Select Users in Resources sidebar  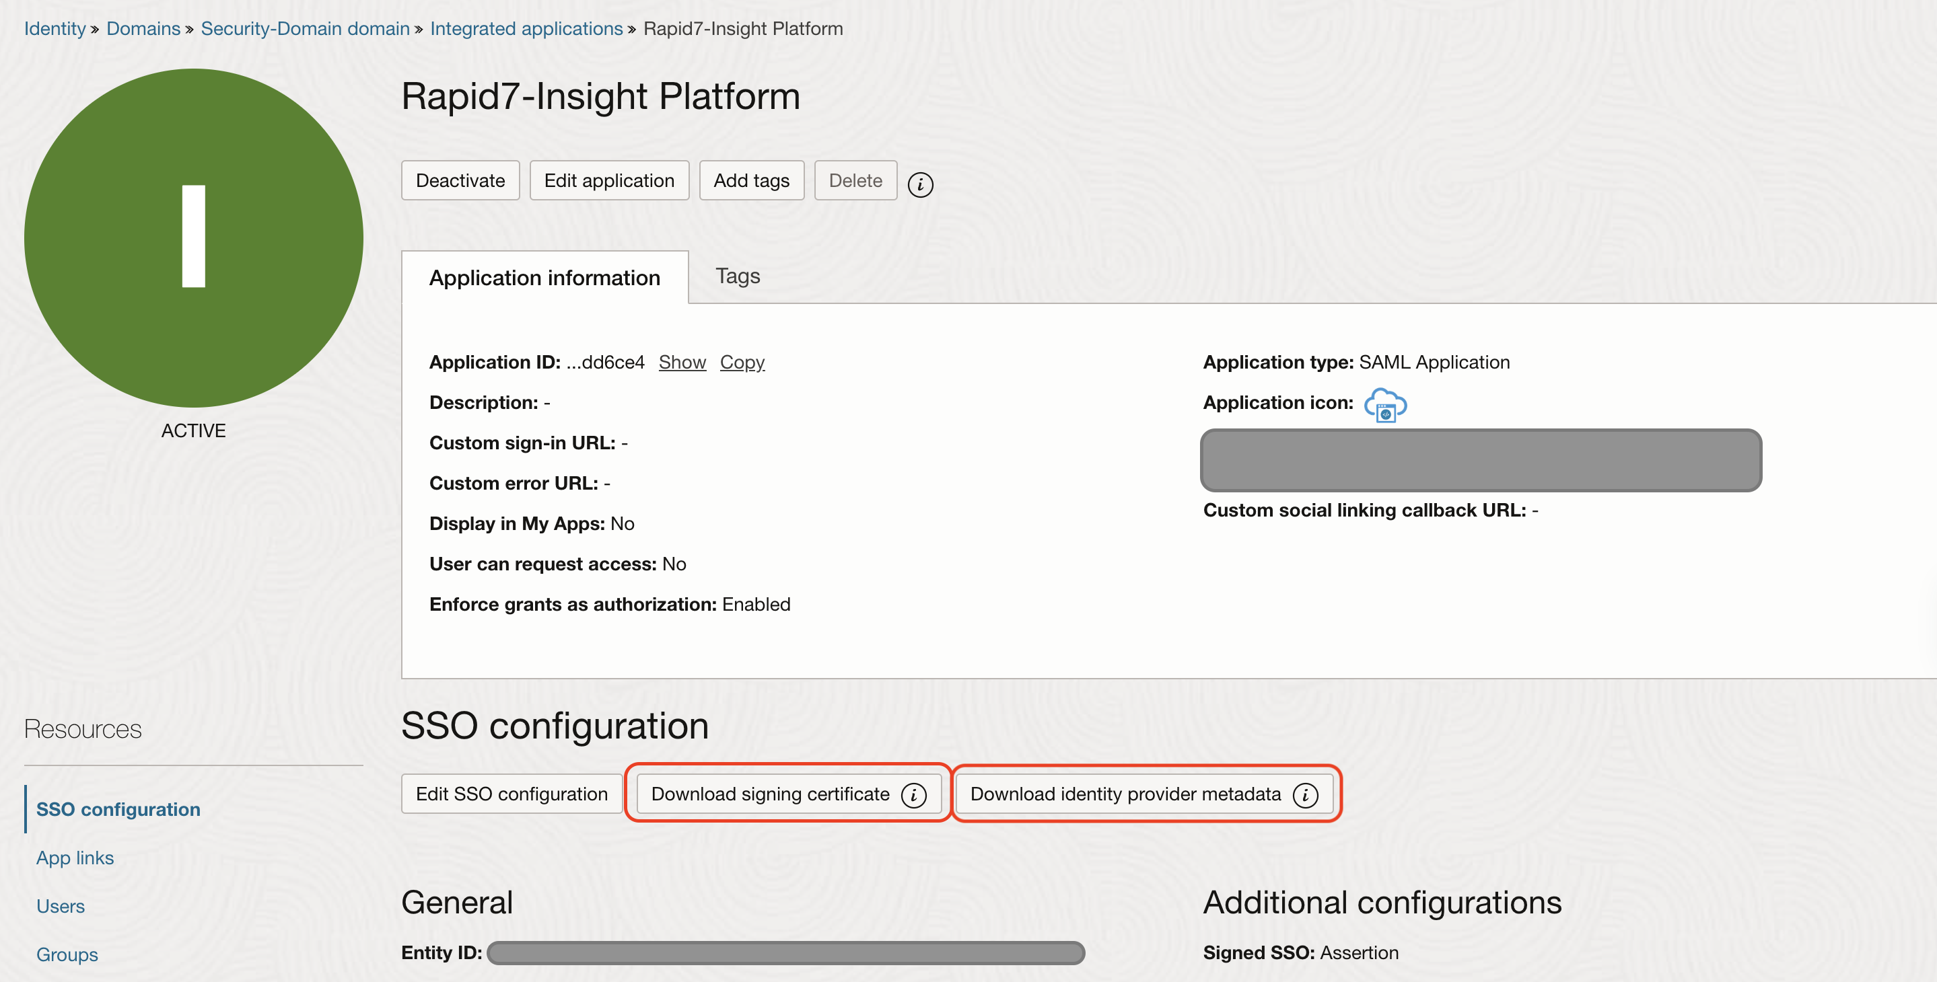(60, 905)
